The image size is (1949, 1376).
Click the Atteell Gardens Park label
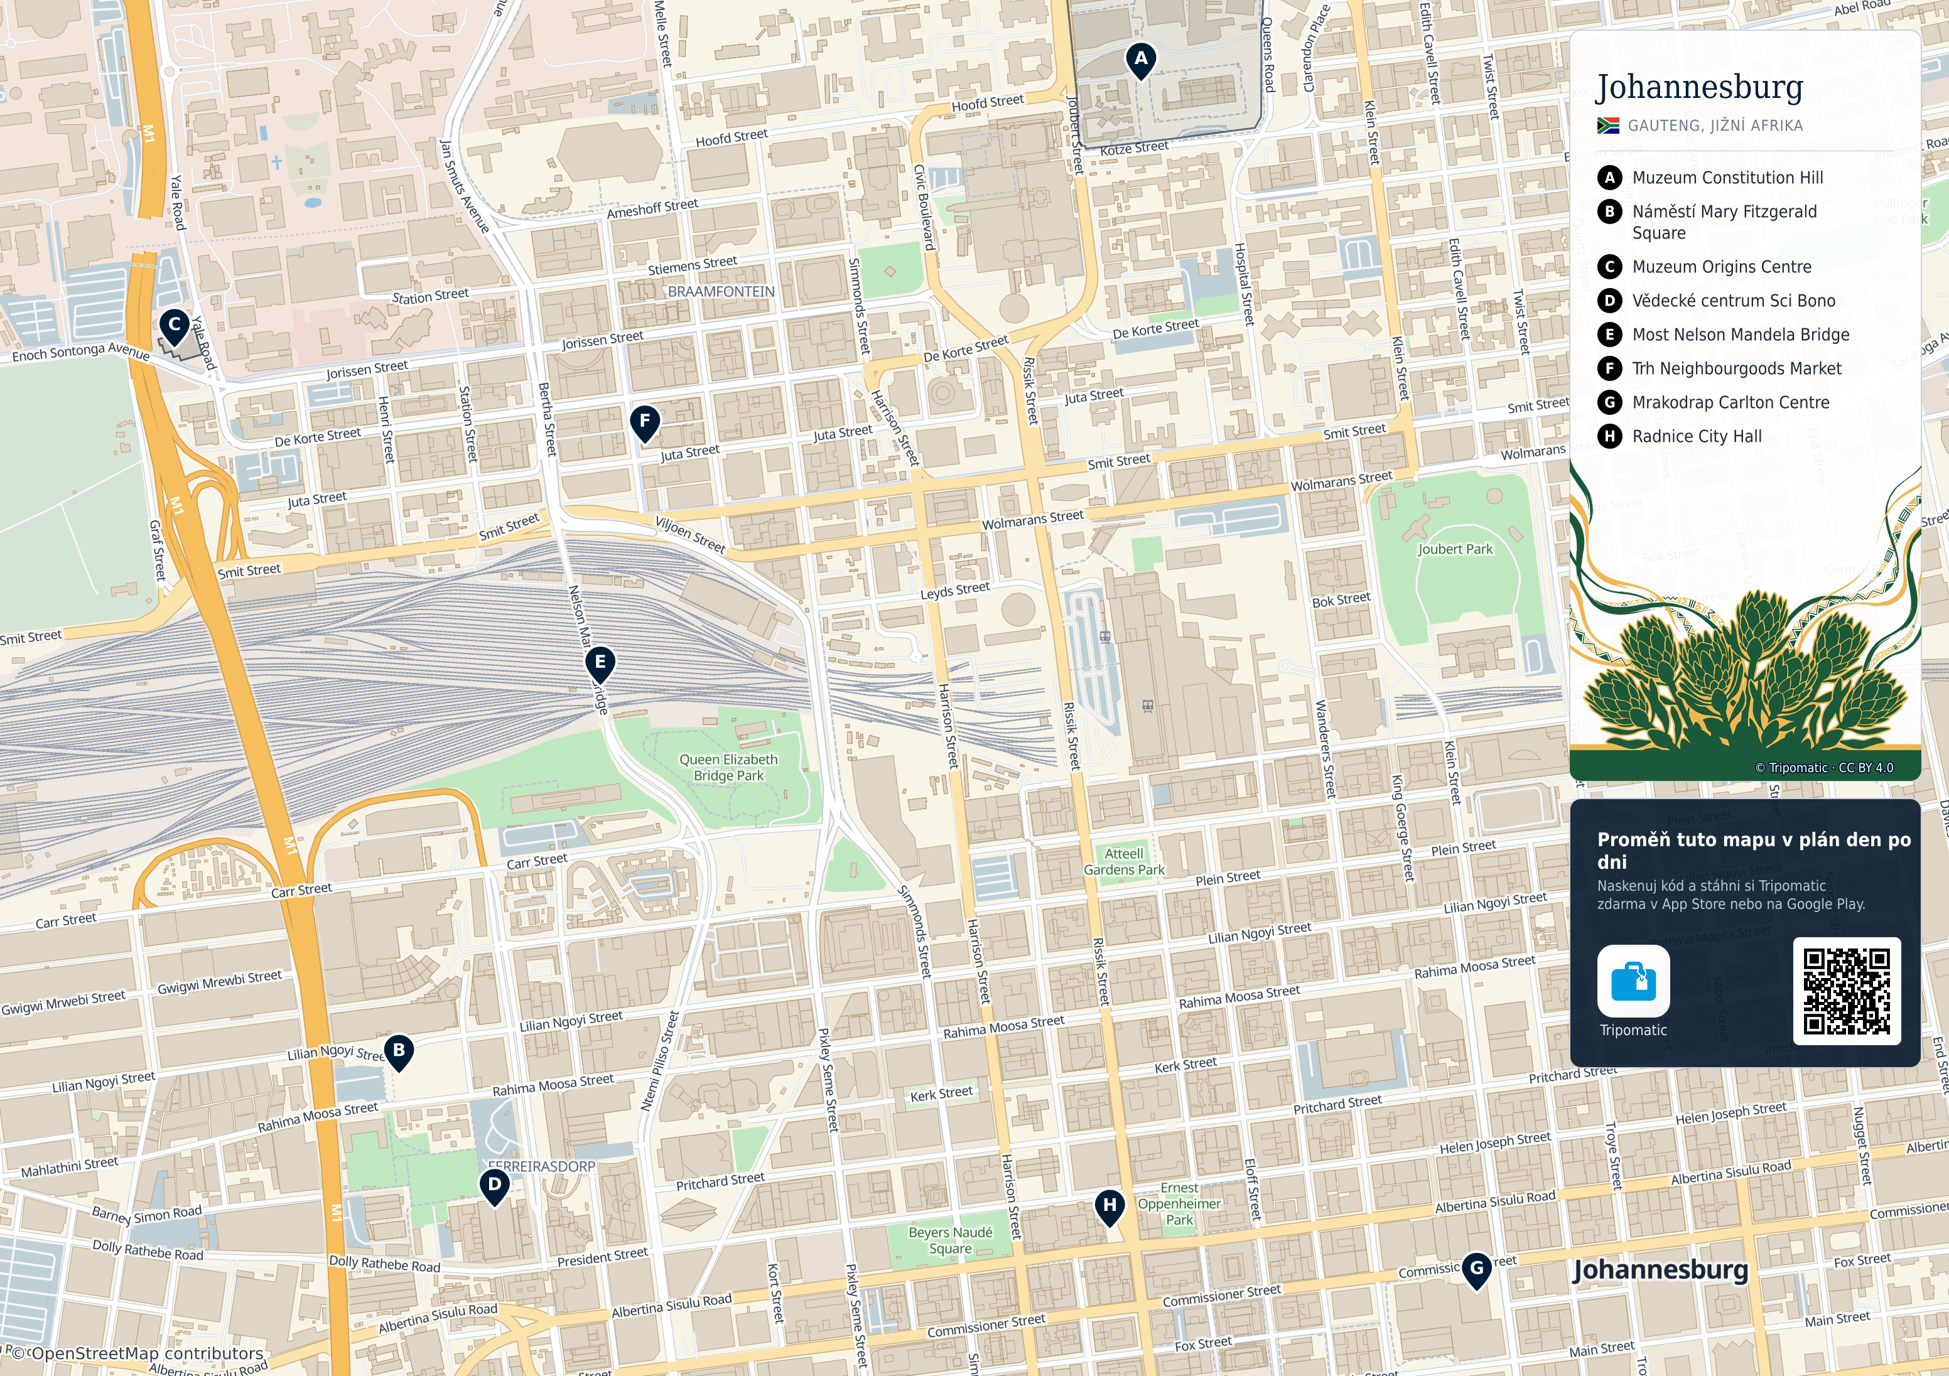tap(1124, 862)
